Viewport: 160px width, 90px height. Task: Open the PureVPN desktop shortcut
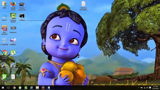click(4, 78)
